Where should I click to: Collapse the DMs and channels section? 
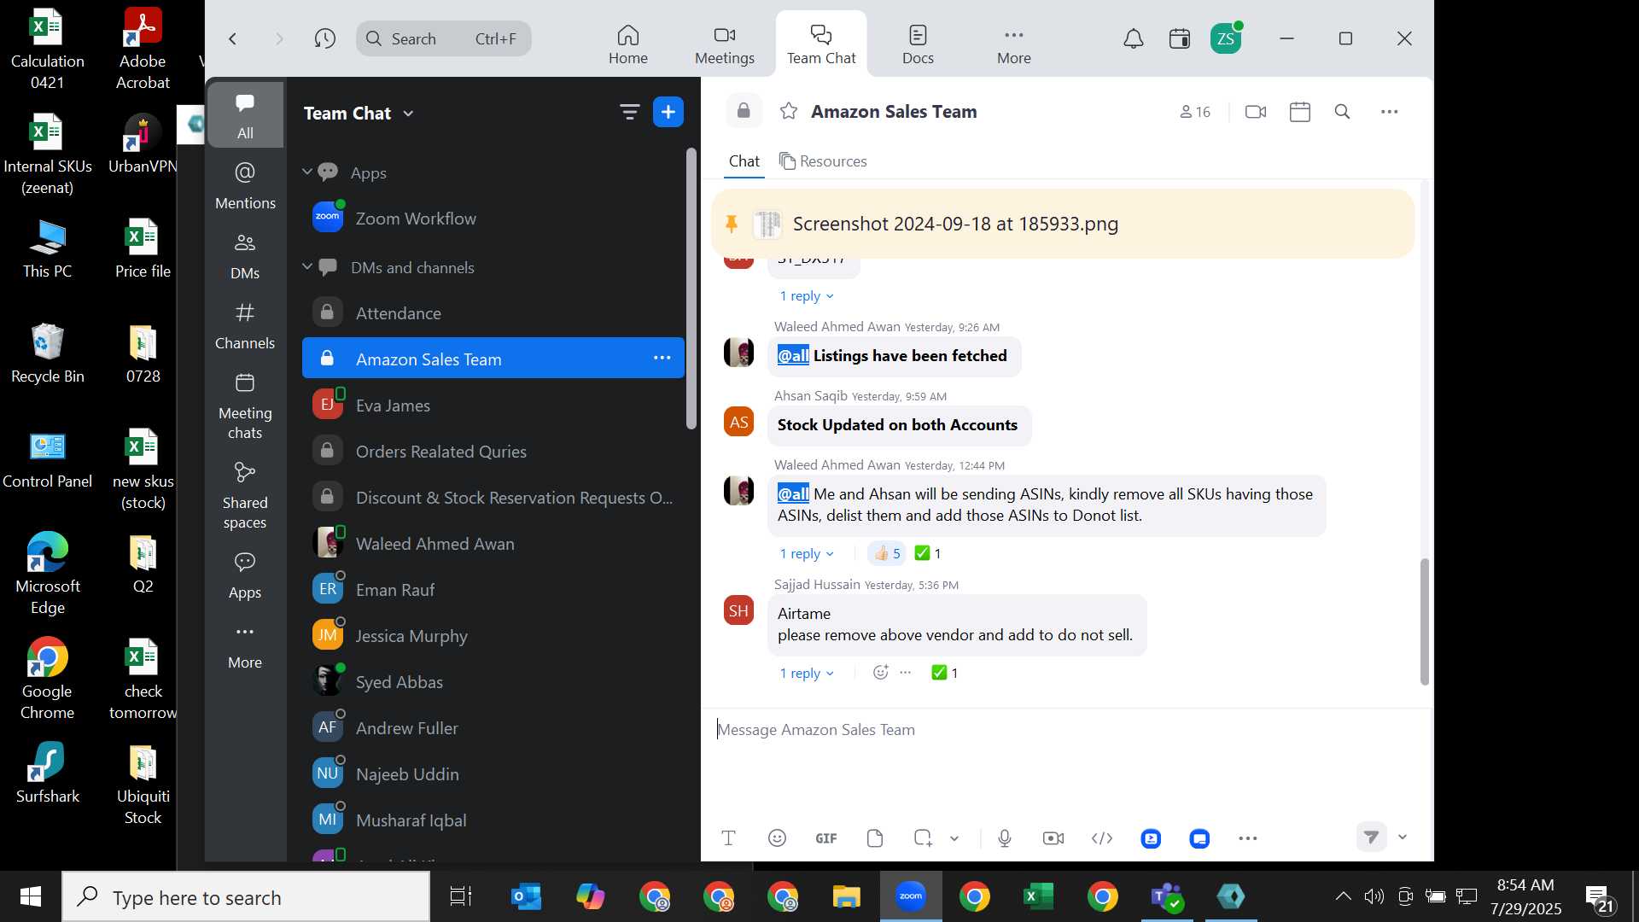307,267
